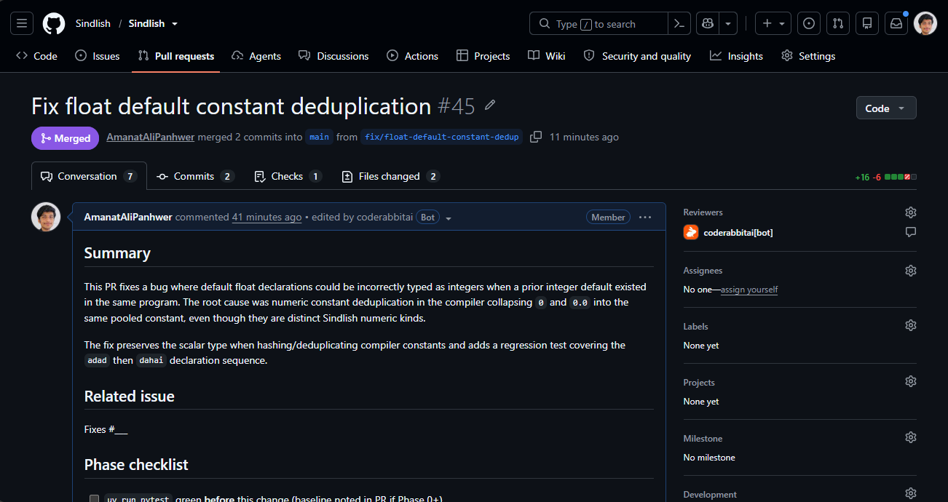This screenshot has width=948, height=502.
Task: Toggle the uv run pytest checklist checkbox
Action: 94,498
